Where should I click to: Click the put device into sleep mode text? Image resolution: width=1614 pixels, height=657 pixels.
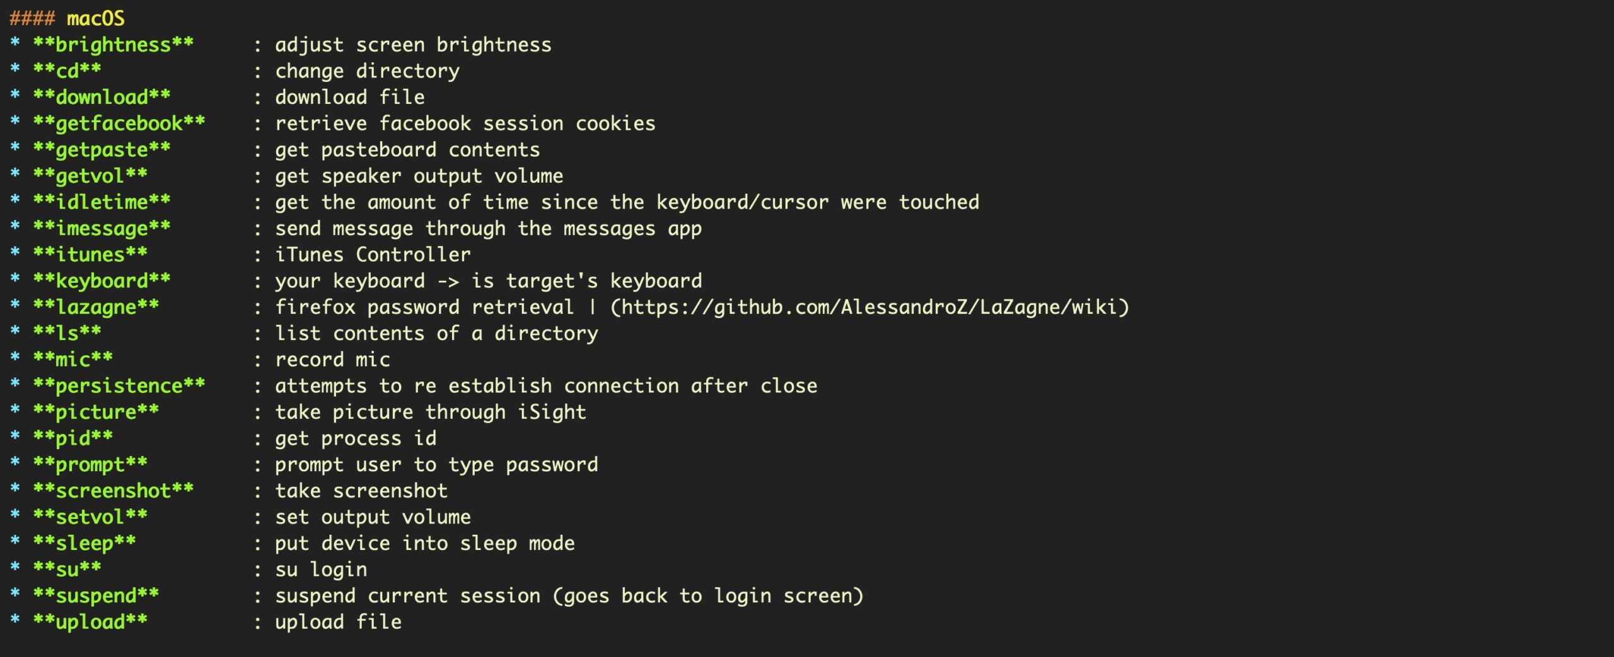[425, 544]
